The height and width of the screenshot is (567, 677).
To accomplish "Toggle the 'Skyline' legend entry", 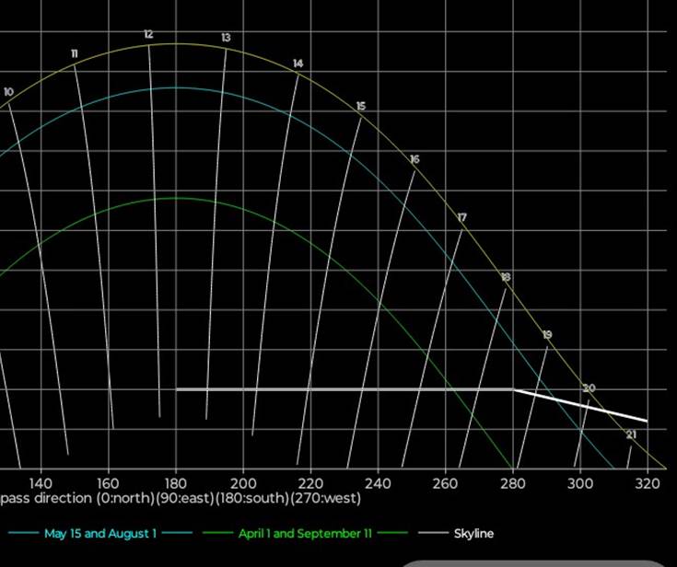I will (x=473, y=534).
